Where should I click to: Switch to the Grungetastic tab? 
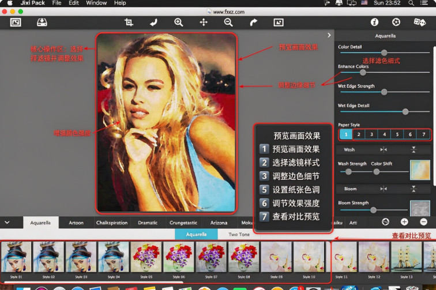click(183, 223)
